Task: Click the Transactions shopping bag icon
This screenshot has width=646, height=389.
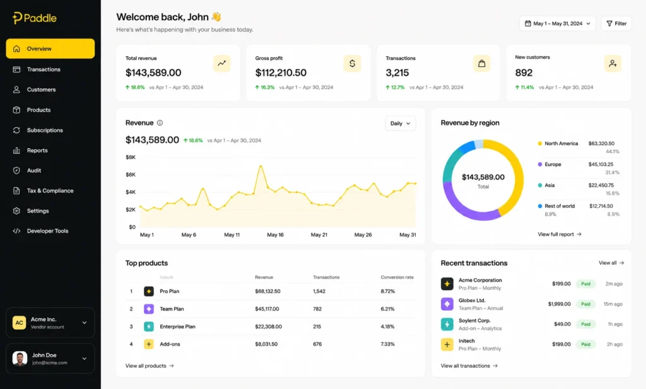Action: pyautogui.click(x=481, y=64)
